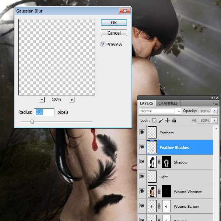The width and height of the screenshot is (221, 221).
Task: Select the Wound Vibrance layer mask thumbnail
Action: click(x=166, y=191)
